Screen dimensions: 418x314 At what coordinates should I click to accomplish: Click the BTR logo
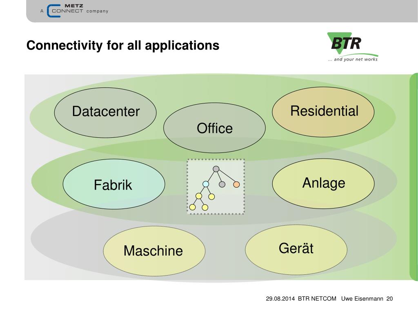(x=352, y=47)
